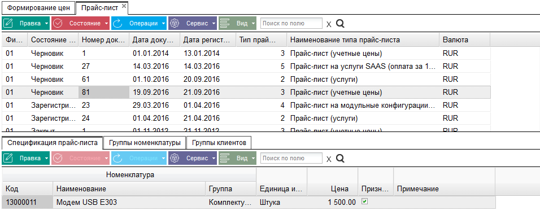The width and height of the screenshot is (540, 215).
Task: Toggle the Признак checkbox for Модем USB E303
Action: tap(365, 202)
